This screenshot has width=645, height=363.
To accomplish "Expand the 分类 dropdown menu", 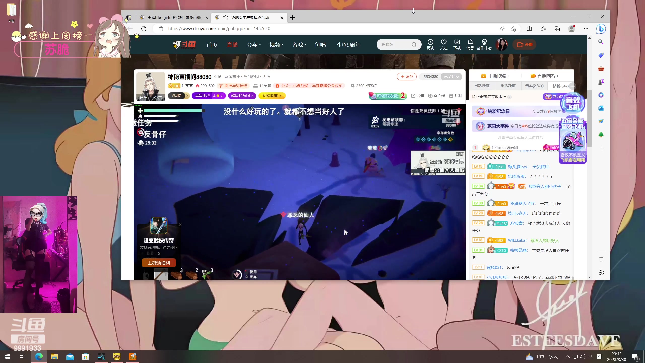I will 254,45.
